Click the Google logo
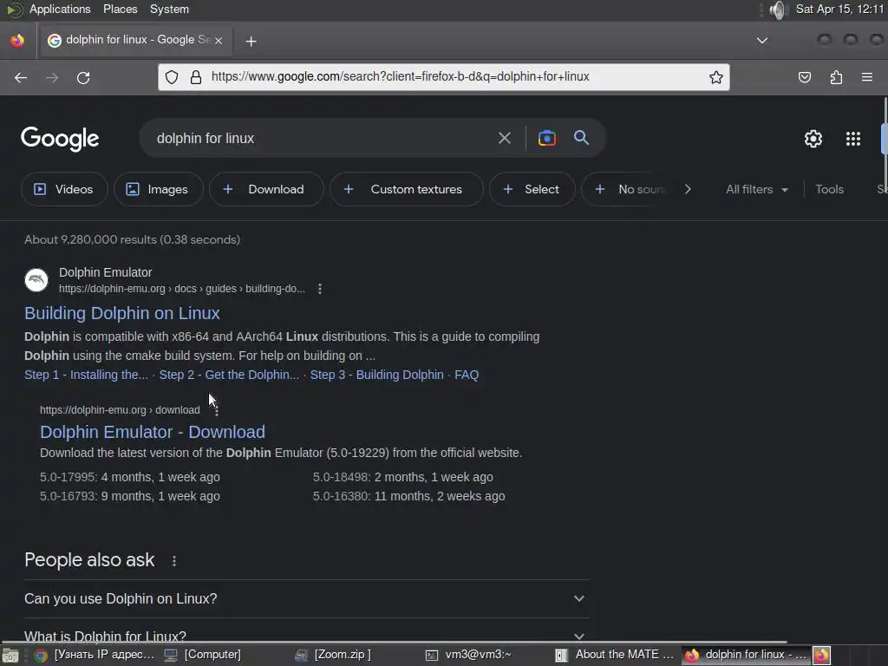Image resolution: width=888 pixels, height=666 pixels. pos(60,139)
